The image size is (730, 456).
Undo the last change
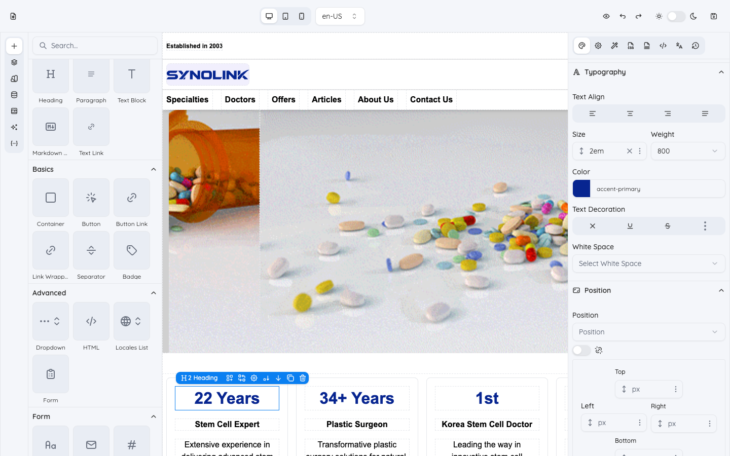tap(623, 16)
